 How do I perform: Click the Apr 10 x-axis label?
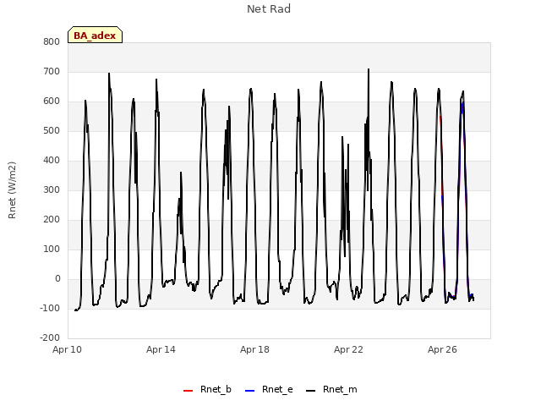[x=67, y=349]
